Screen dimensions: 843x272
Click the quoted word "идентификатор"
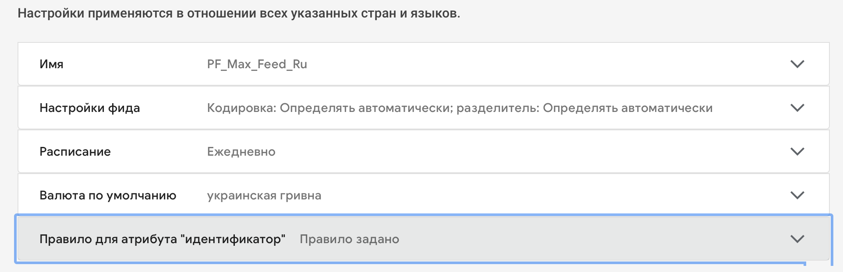(233, 239)
